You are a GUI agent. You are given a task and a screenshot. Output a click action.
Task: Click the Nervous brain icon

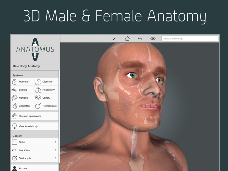15,98
